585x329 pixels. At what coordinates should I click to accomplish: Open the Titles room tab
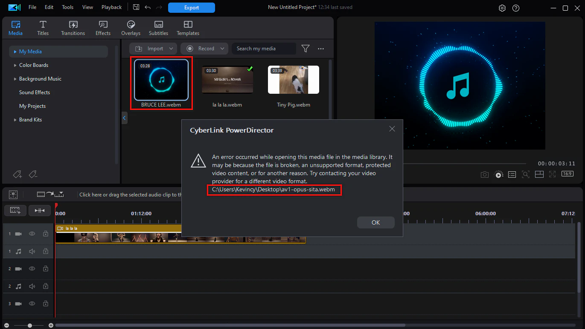pyautogui.click(x=43, y=28)
